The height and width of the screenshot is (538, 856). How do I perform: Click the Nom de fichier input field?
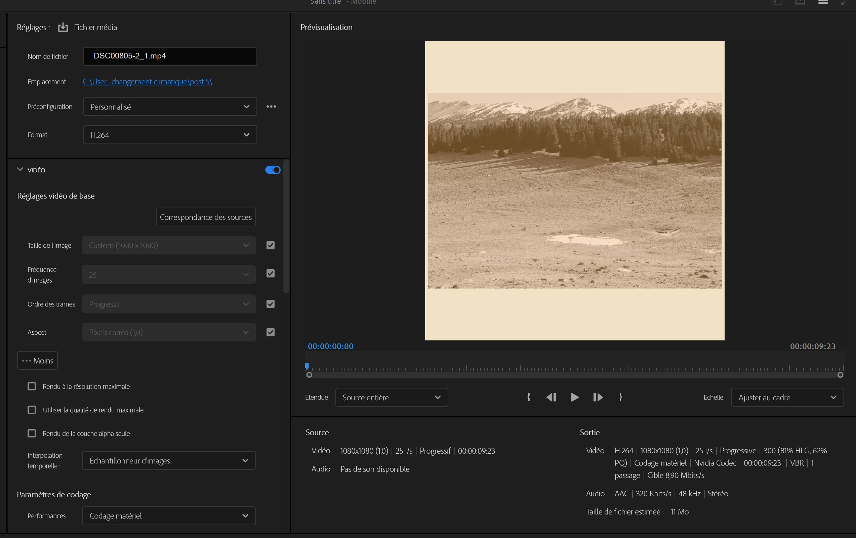coord(170,56)
